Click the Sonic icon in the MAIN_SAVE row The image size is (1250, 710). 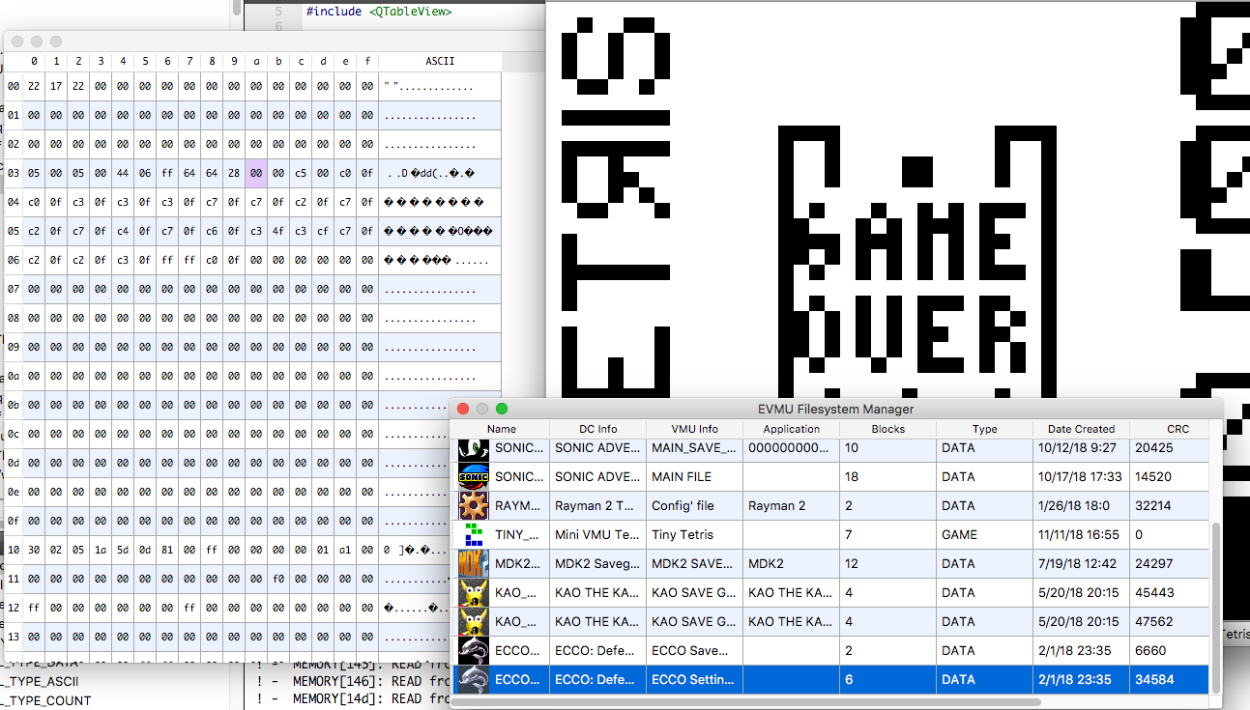(x=473, y=448)
